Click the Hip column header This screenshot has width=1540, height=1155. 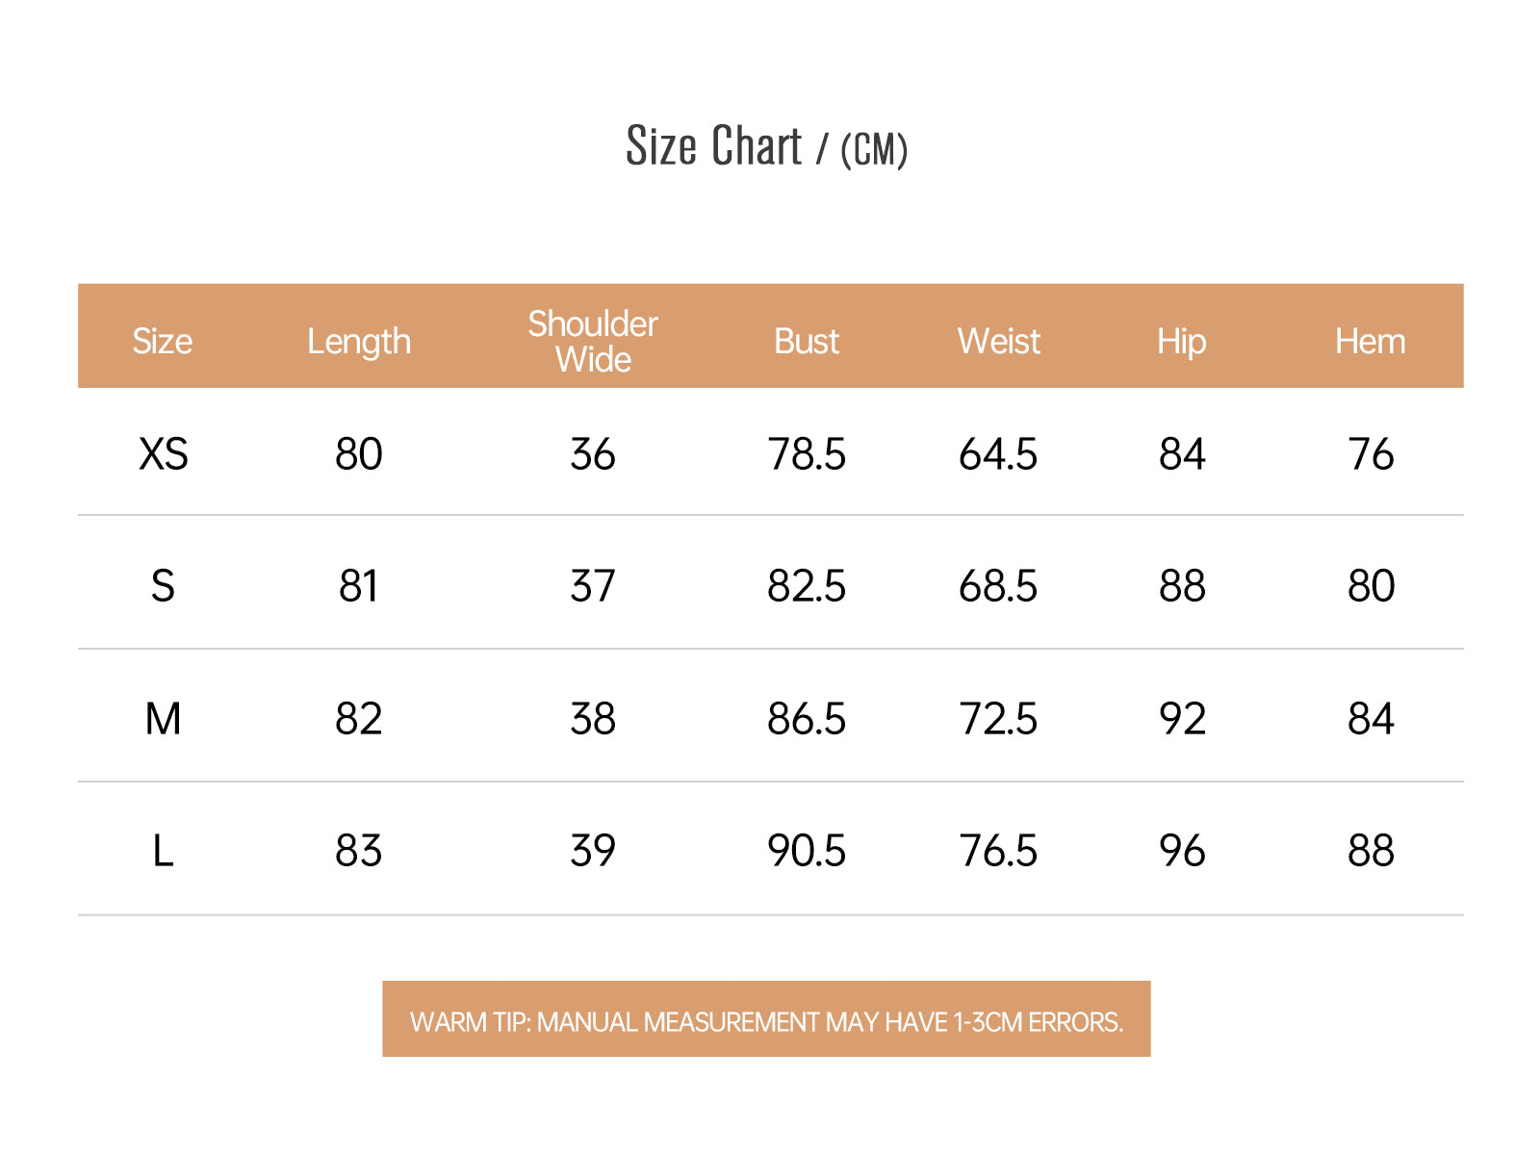(1181, 342)
